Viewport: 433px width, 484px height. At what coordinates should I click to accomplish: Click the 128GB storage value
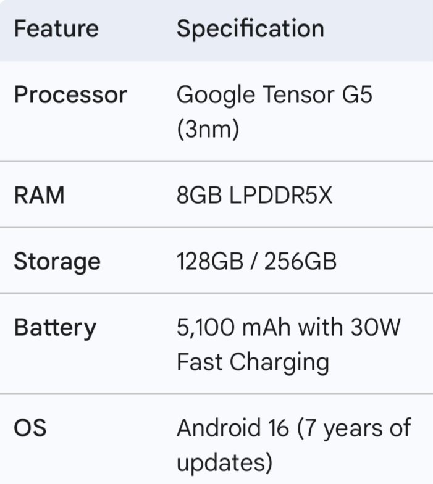210,261
